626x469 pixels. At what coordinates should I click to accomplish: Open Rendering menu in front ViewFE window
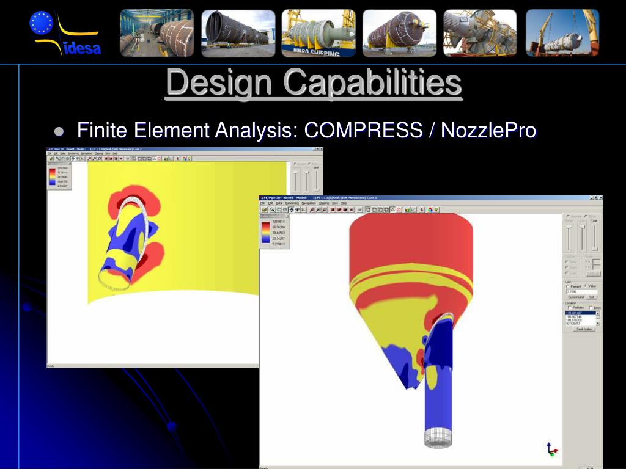[x=292, y=203]
